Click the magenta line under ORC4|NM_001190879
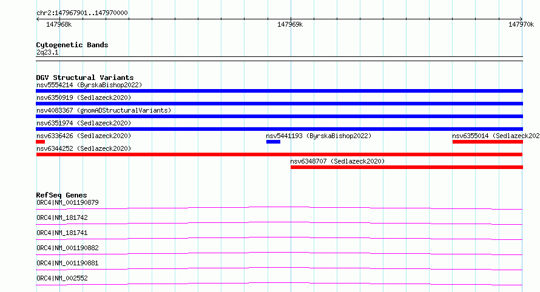The height and width of the screenshot is (292, 540). pyautogui.click(x=279, y=208)
